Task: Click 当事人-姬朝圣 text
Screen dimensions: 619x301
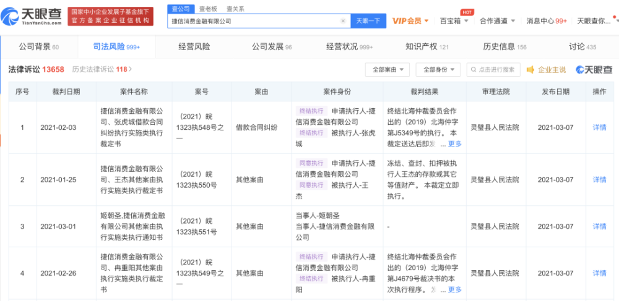Action: 318,216
